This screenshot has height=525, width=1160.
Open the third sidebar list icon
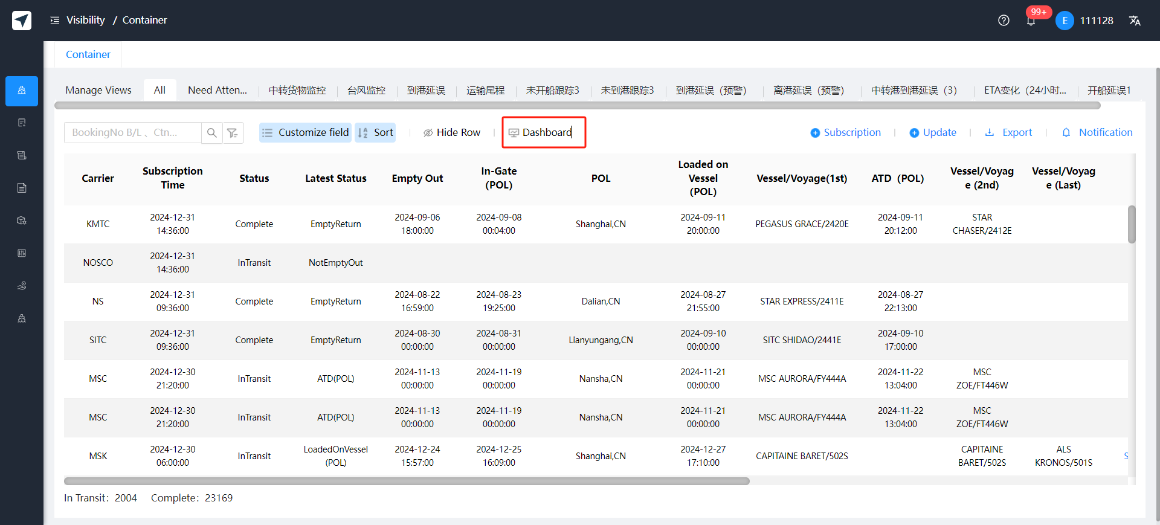(22, 155)
